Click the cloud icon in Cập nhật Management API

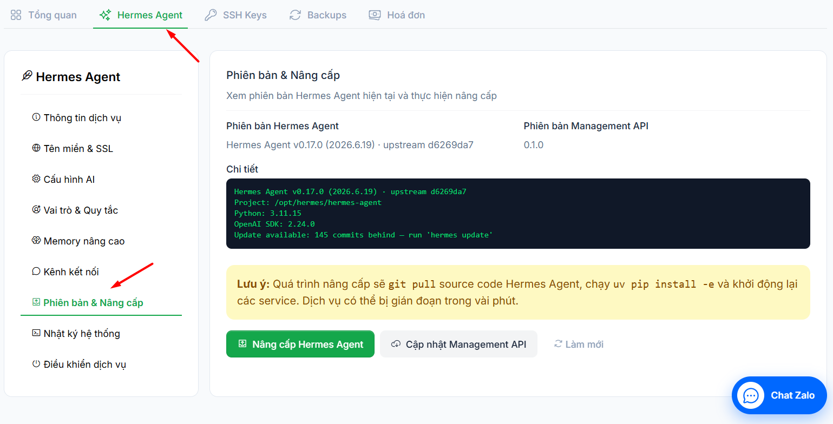pyautogui.click(x=396, y=343)
